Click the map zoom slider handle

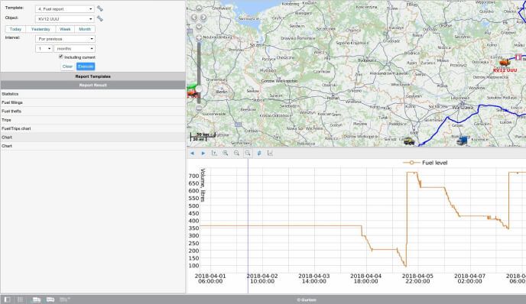tap(199, 89)
